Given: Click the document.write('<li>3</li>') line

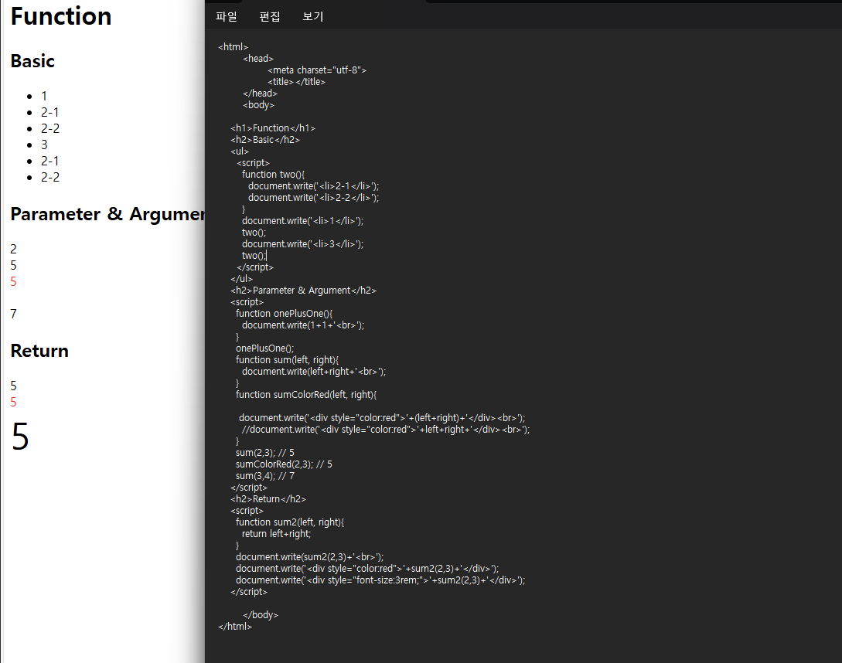Looking at the screenshot, I should tap(303, 244).
